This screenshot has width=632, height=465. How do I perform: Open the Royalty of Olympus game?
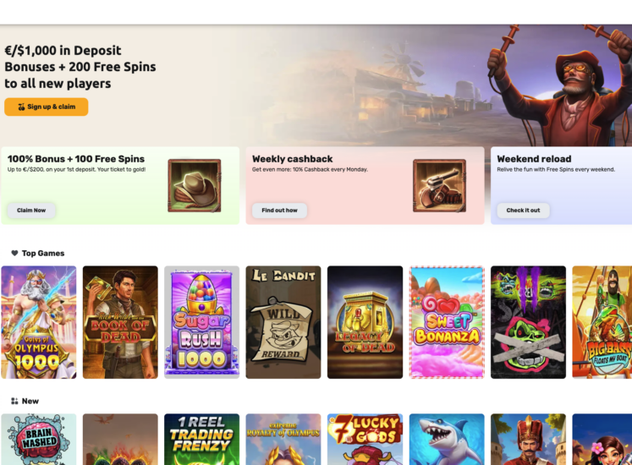coord(283,439)
